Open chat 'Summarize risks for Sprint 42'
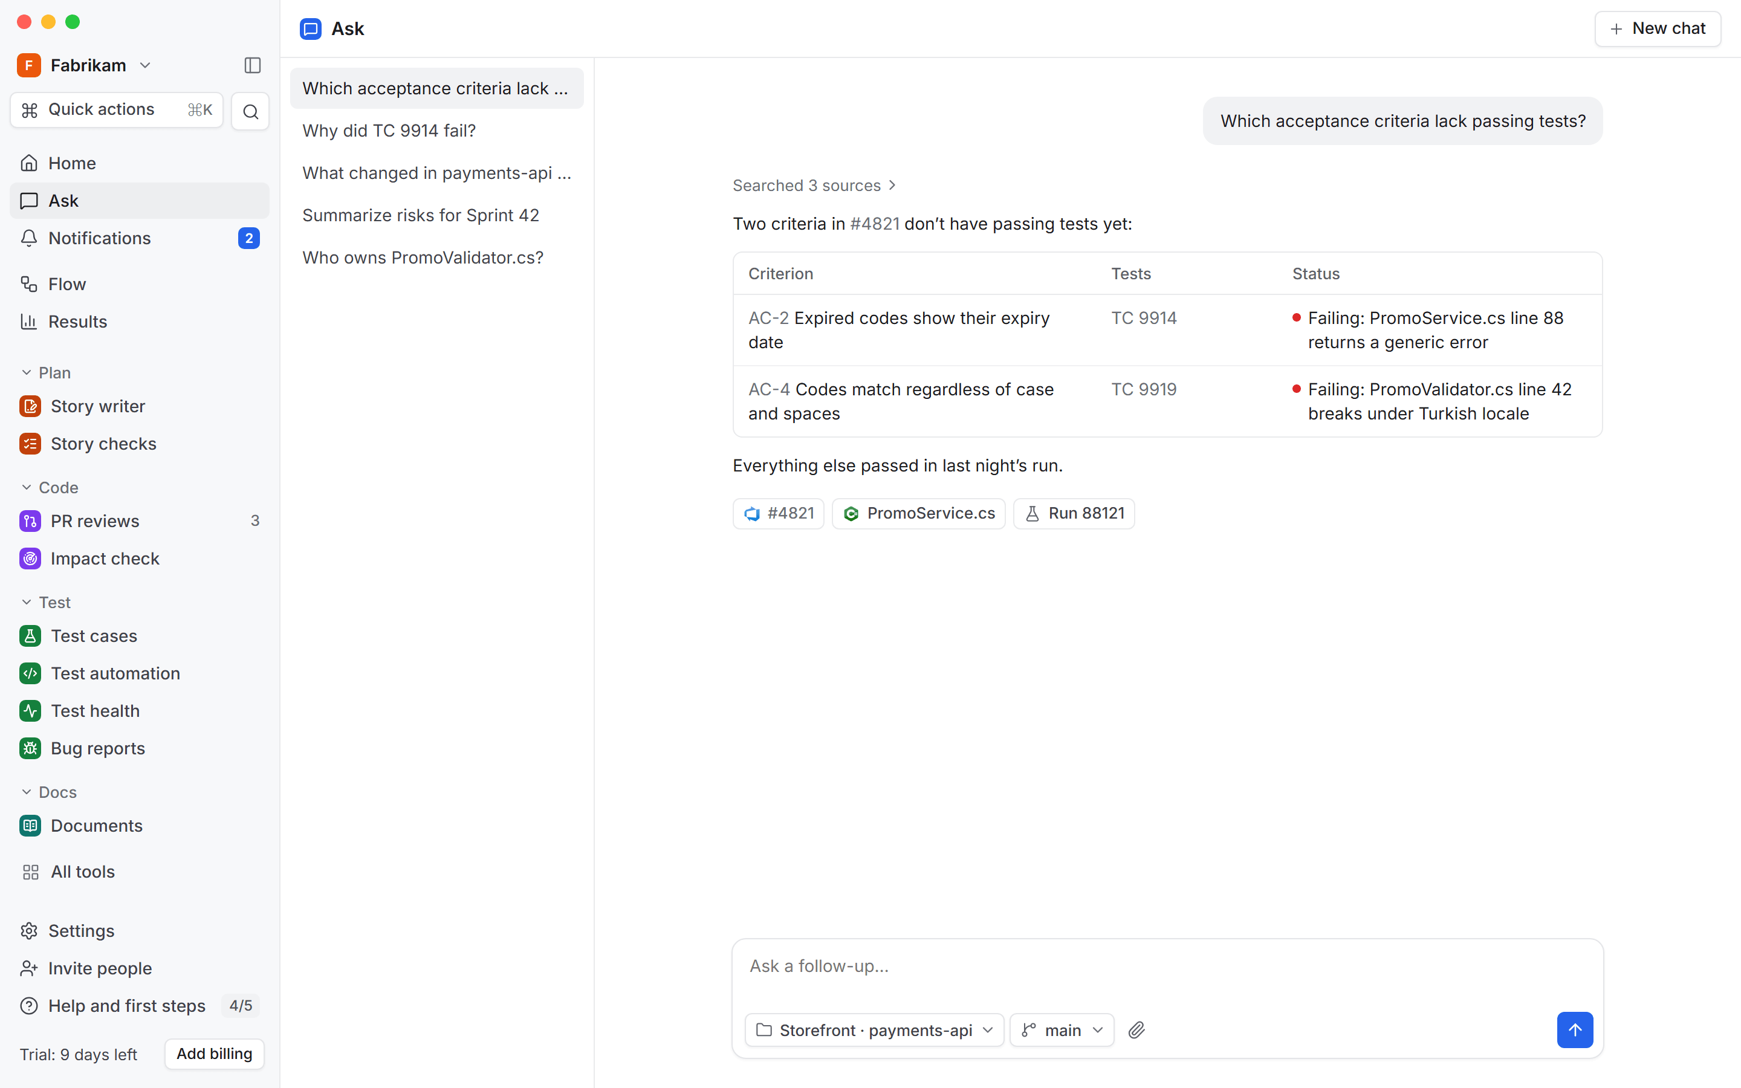Screen dimensions: 1741x1088 tap(436, 215)
